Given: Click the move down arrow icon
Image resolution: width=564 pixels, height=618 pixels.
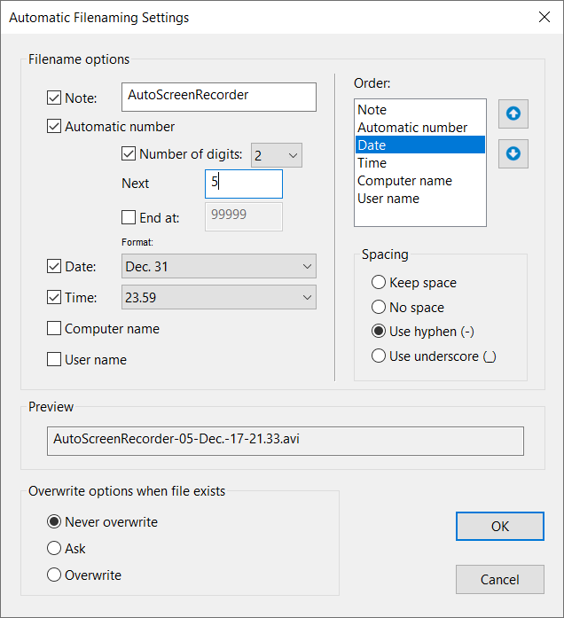Looking at the screenshot, I should pos(513,153).
